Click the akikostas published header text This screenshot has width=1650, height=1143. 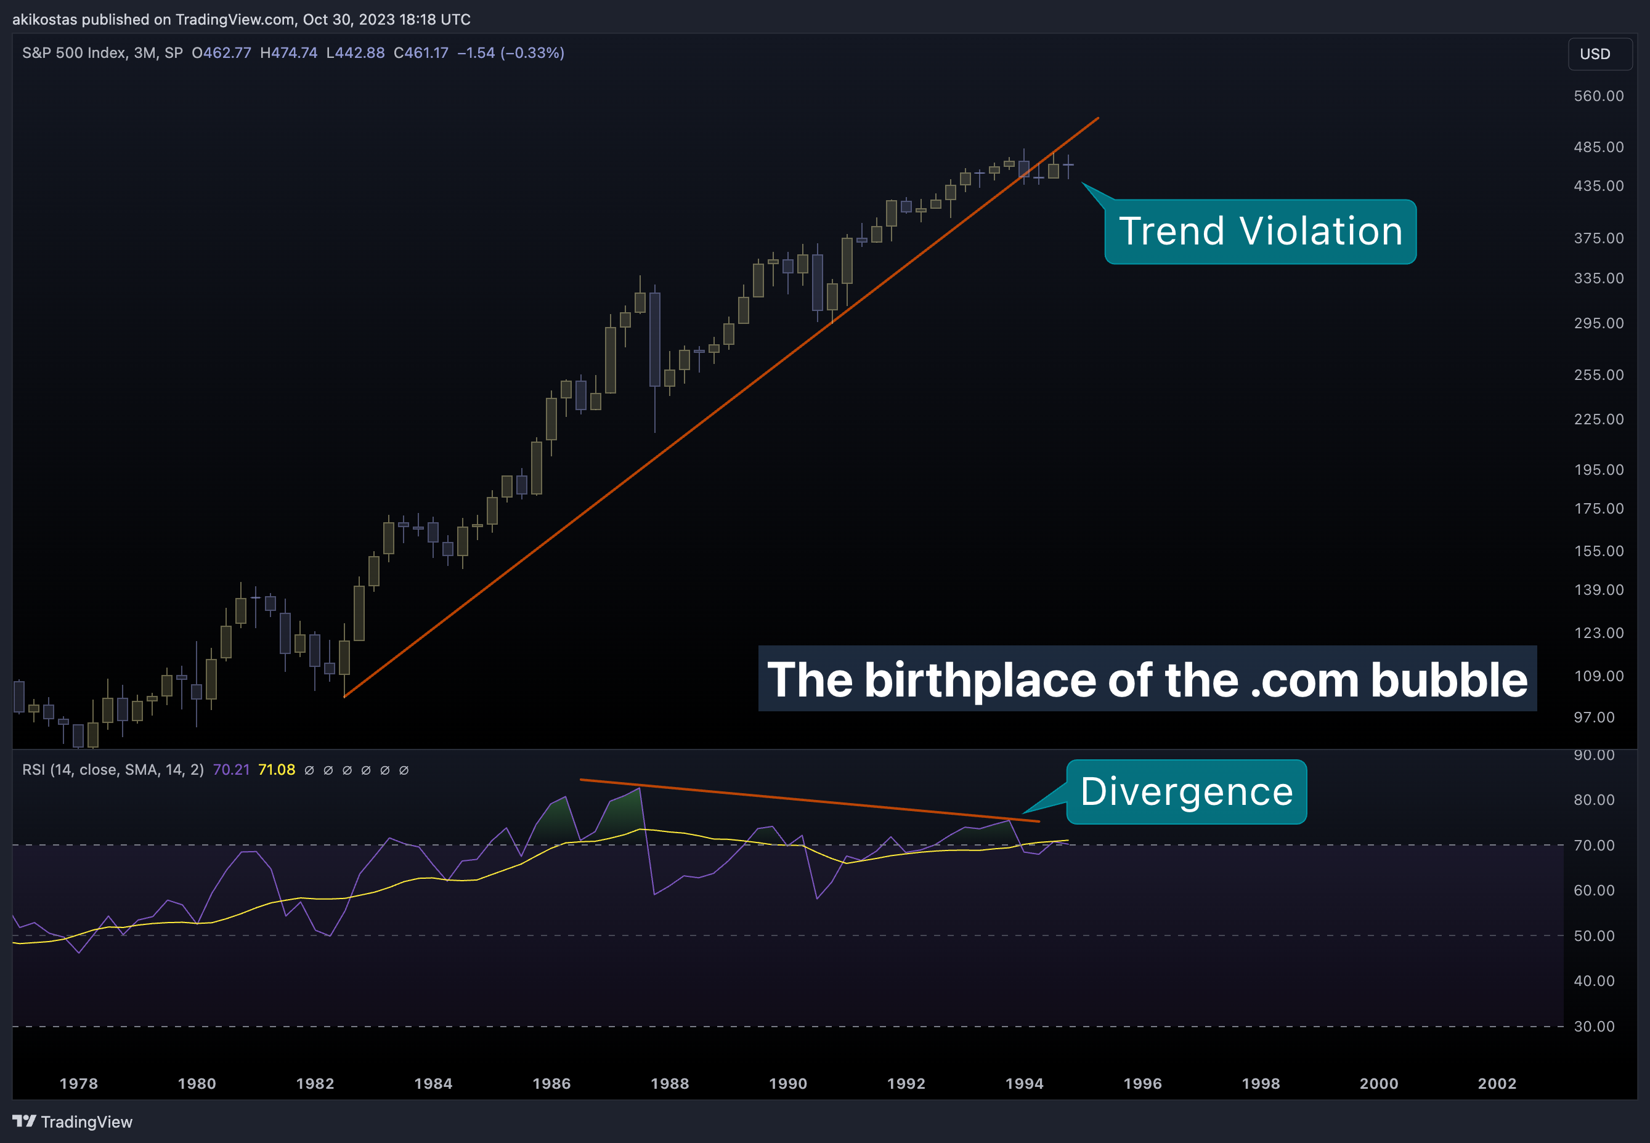pos(242,19)
